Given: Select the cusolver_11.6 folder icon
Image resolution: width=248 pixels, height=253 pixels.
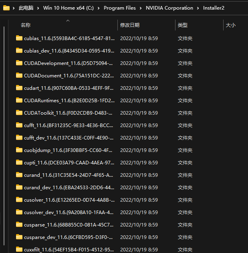Looking at the screenshot, I should pos(19,200).
